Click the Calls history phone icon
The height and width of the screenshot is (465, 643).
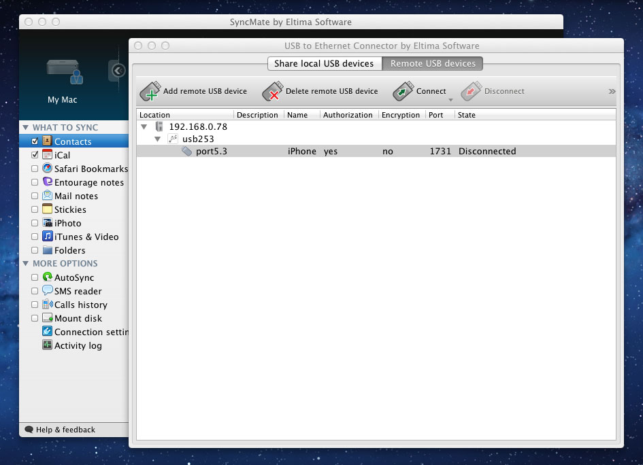pos(47,304)
